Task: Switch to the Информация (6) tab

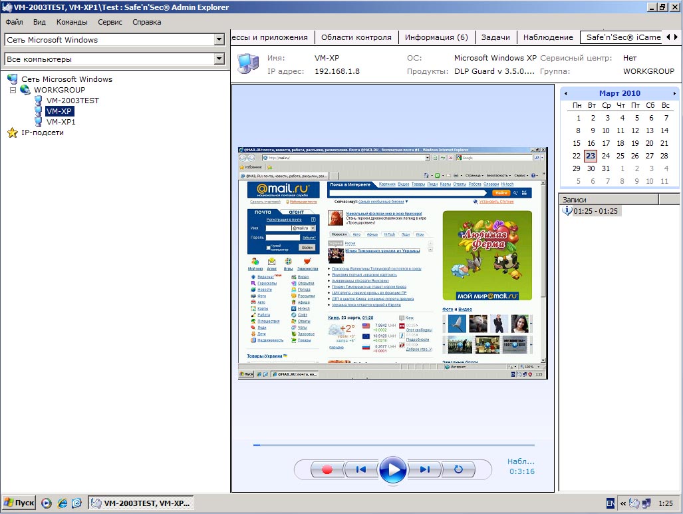Action: point(436,37)
